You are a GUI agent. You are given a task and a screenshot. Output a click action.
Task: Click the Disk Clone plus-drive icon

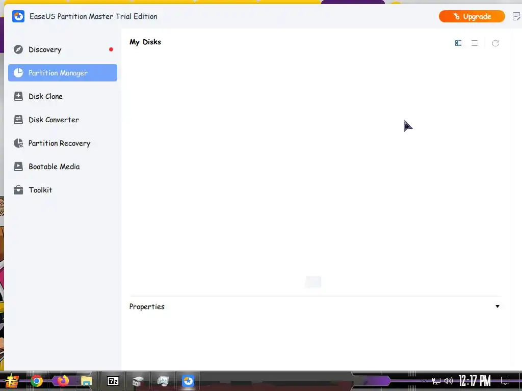(18, 96)
